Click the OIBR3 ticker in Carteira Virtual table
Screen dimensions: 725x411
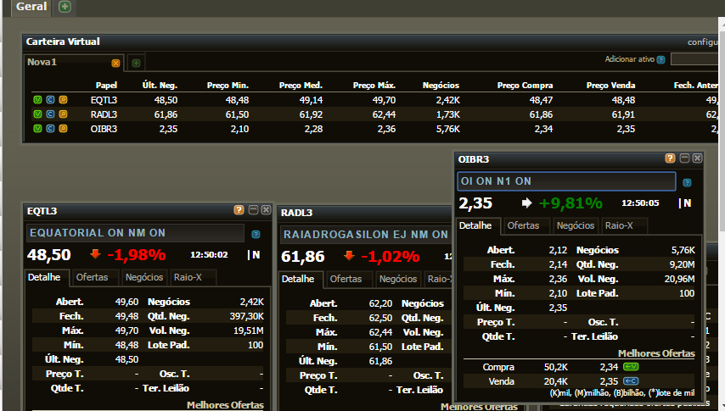pyautogui.click(x=104, y=128)
